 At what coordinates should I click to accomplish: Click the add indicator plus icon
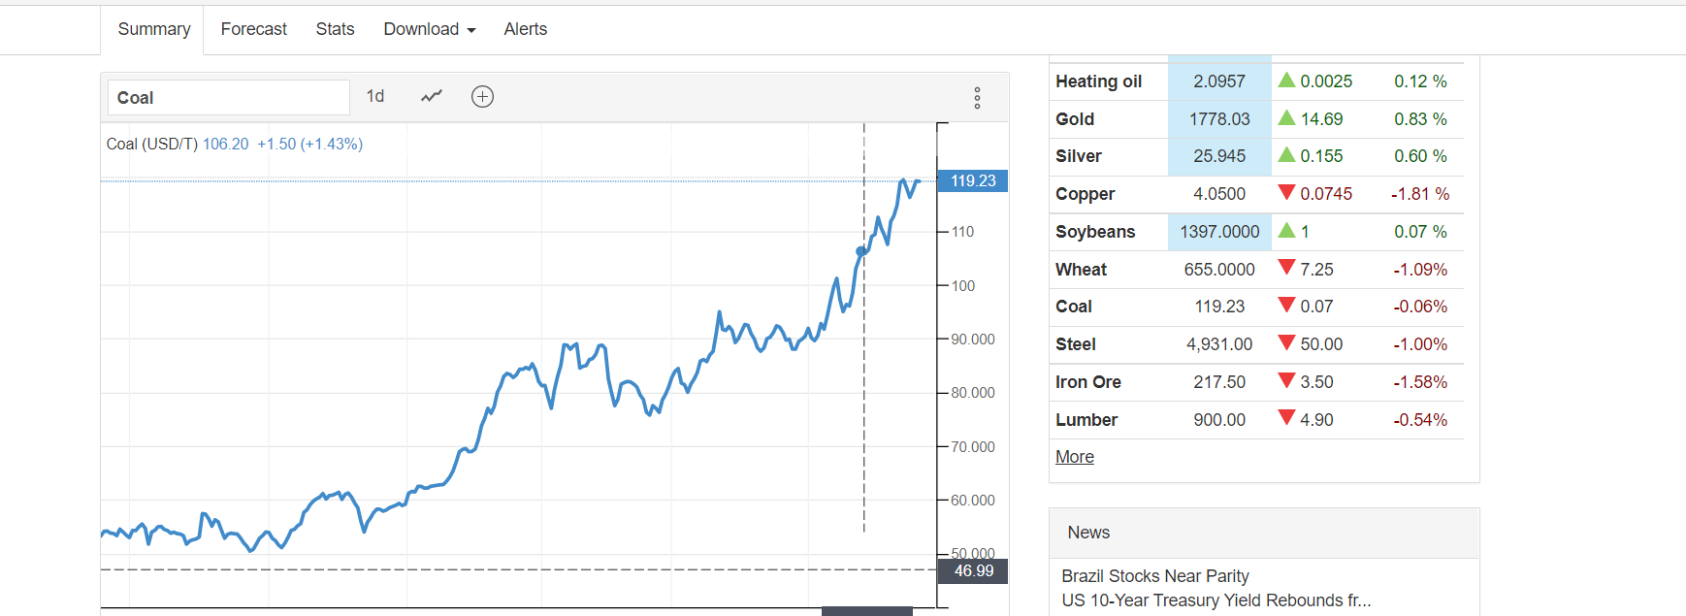[482, 96]
